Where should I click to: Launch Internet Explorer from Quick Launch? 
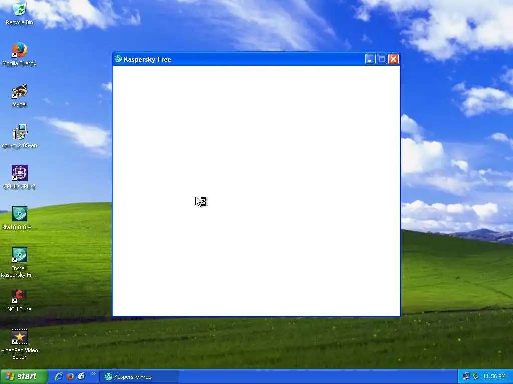click(x=59, y=377)
